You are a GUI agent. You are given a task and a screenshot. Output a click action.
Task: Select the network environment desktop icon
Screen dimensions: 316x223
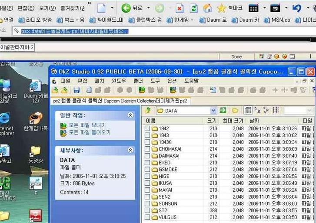[7, 91]
